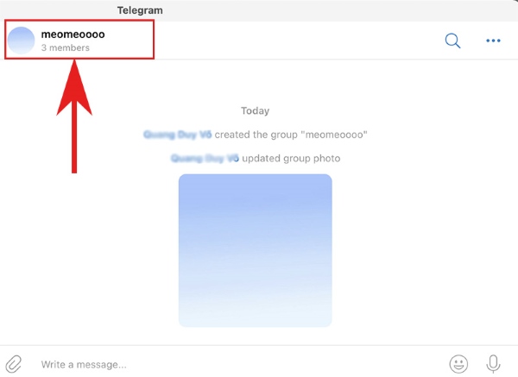Click the paperclip attach file icon
Screen dimensions: 518x377
click(14, 364)
